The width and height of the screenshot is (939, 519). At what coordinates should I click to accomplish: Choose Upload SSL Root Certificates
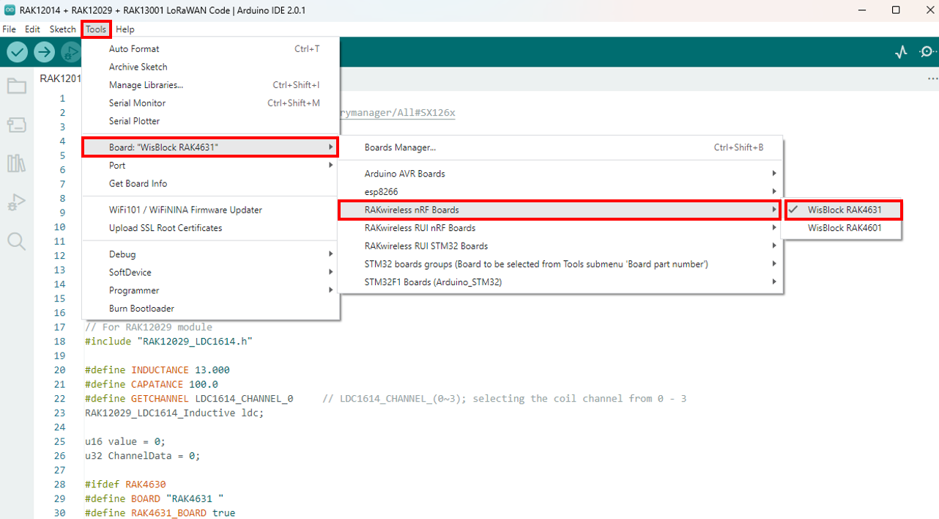tap(210, 228)
